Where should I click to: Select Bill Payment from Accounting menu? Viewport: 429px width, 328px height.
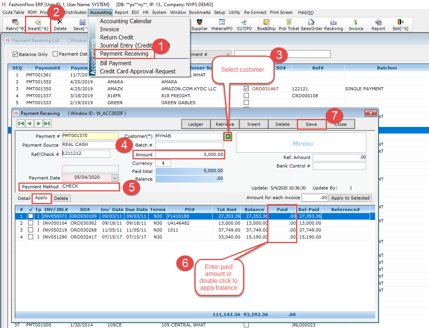[116, 63]
